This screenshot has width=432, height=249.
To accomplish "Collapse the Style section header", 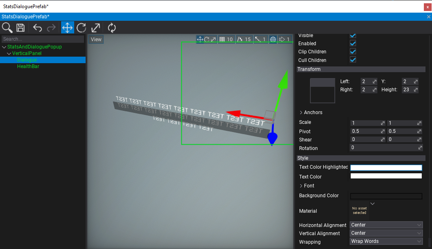I will [x=361, y=158].
